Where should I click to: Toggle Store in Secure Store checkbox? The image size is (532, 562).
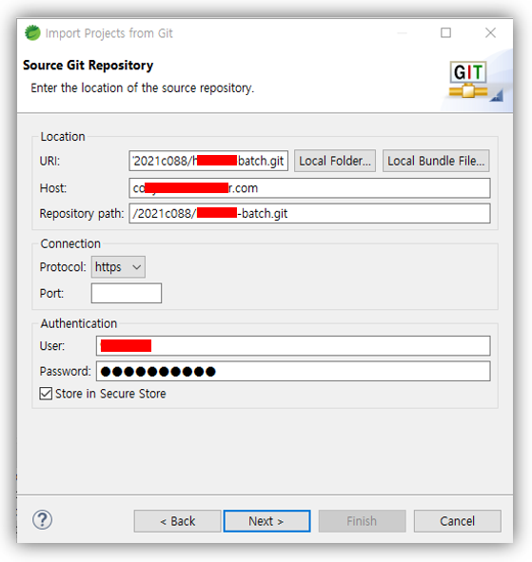point(46,393)
